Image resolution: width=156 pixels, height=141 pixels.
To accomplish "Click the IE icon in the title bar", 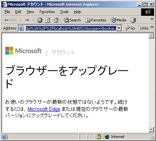I will pos(5,5).
